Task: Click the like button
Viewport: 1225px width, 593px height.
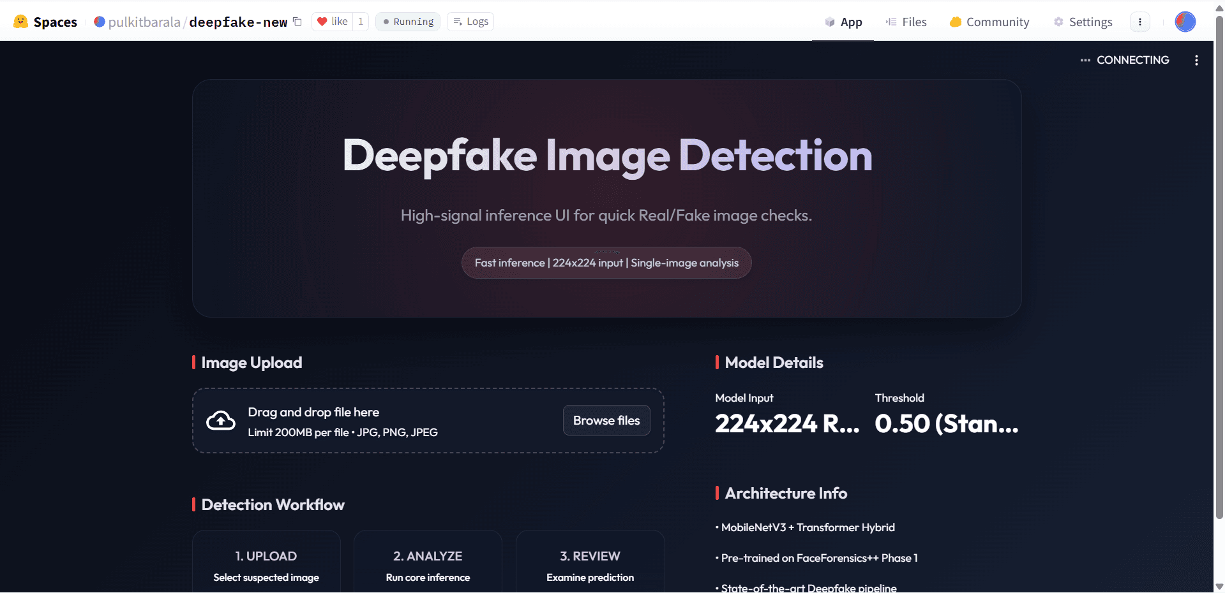Action: tap(332, 22)
